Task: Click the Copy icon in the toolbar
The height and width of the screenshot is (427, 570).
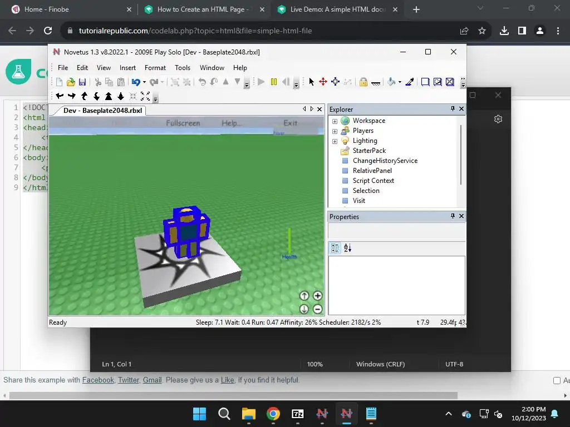Action: tap(109, 82)
